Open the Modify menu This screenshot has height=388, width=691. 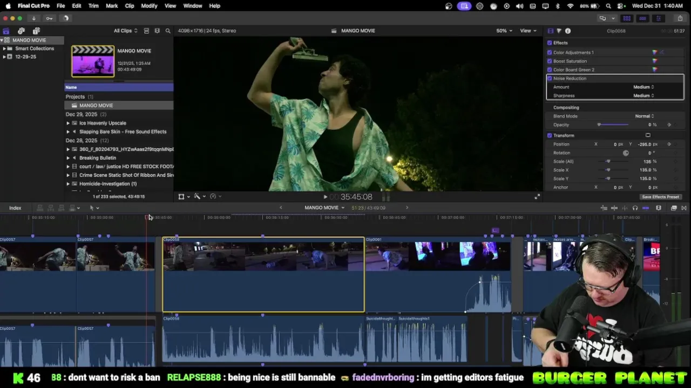149,6
